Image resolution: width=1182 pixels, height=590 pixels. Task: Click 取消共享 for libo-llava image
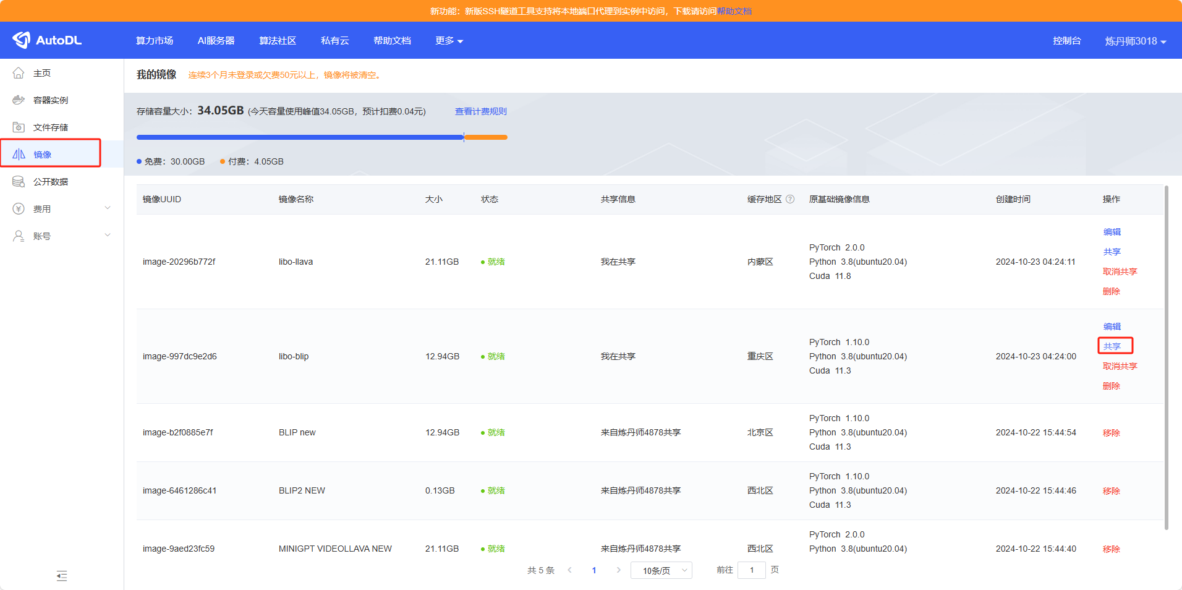pyautogui.click(x=1120, y=271)
